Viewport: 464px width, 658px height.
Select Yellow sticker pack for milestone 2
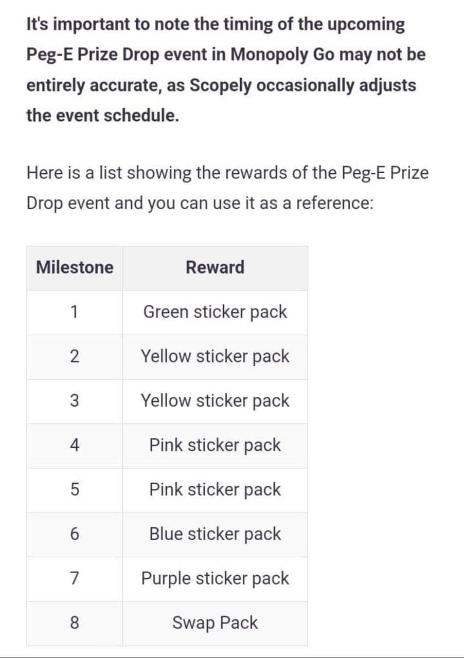[x=215, y=357]
